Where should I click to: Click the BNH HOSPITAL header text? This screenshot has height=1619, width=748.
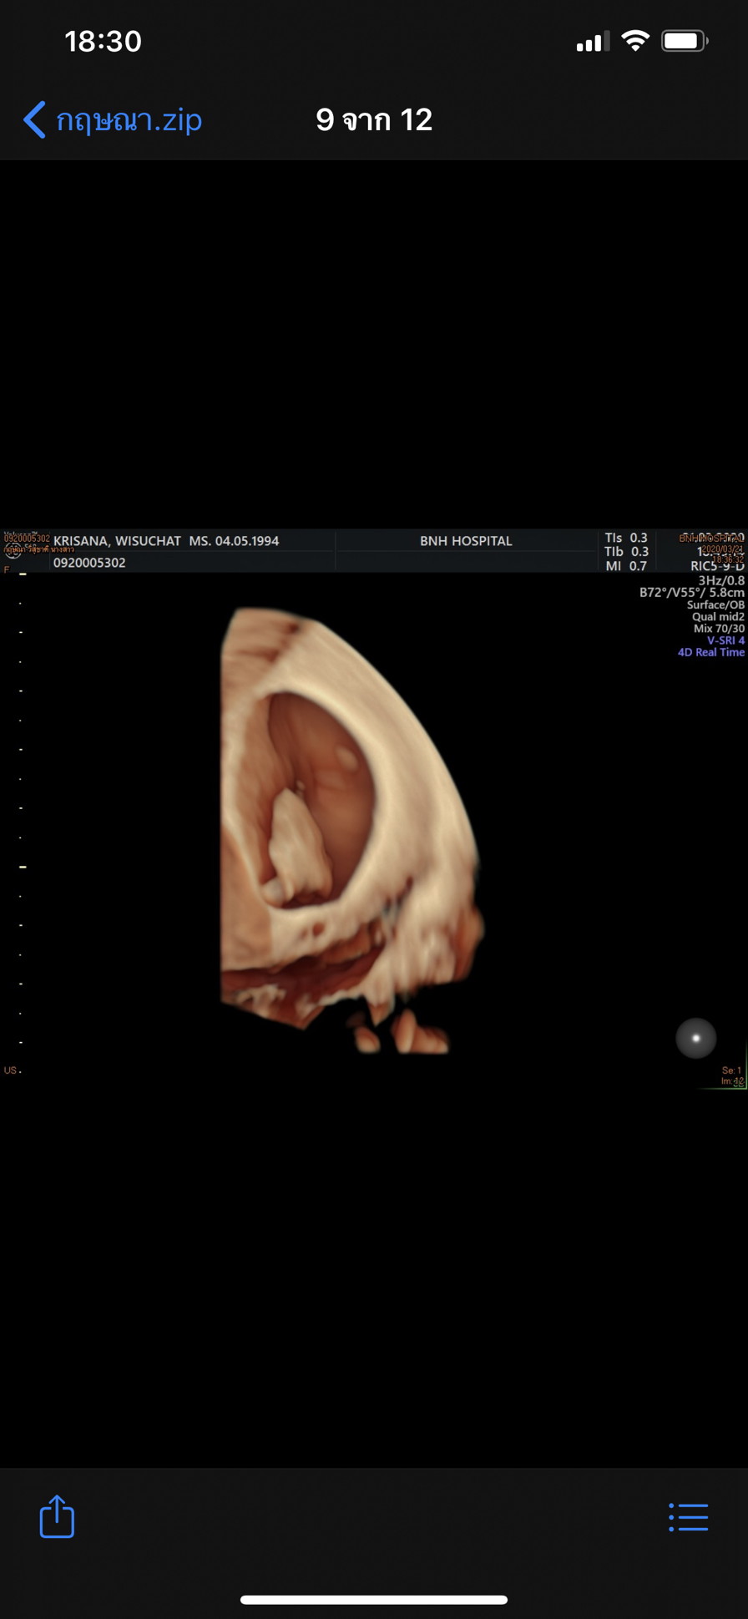click(x=466, y=541)
